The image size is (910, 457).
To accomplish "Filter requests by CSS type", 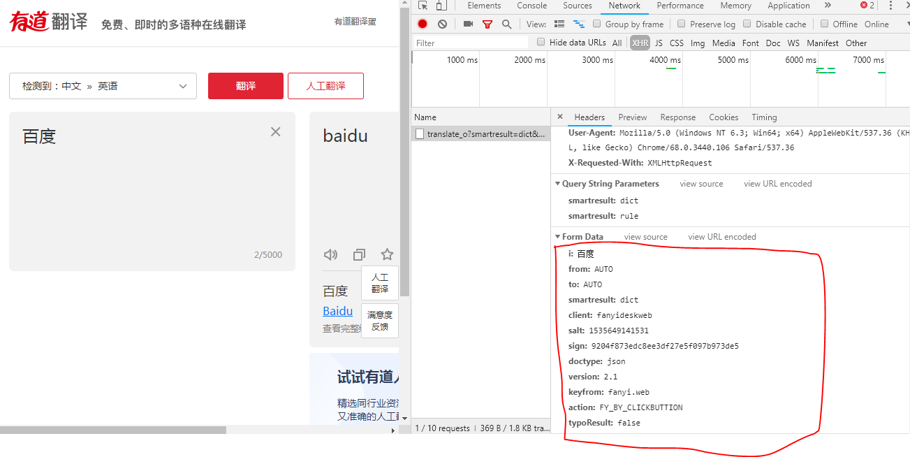I will tap(677, 43).
